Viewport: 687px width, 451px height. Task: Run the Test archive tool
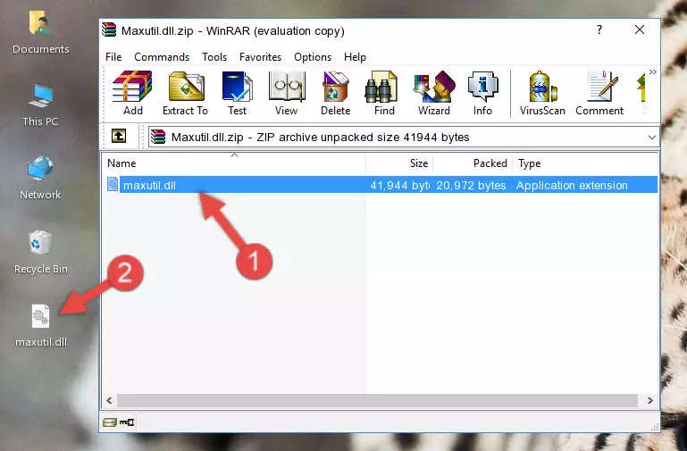click(237, 93)
